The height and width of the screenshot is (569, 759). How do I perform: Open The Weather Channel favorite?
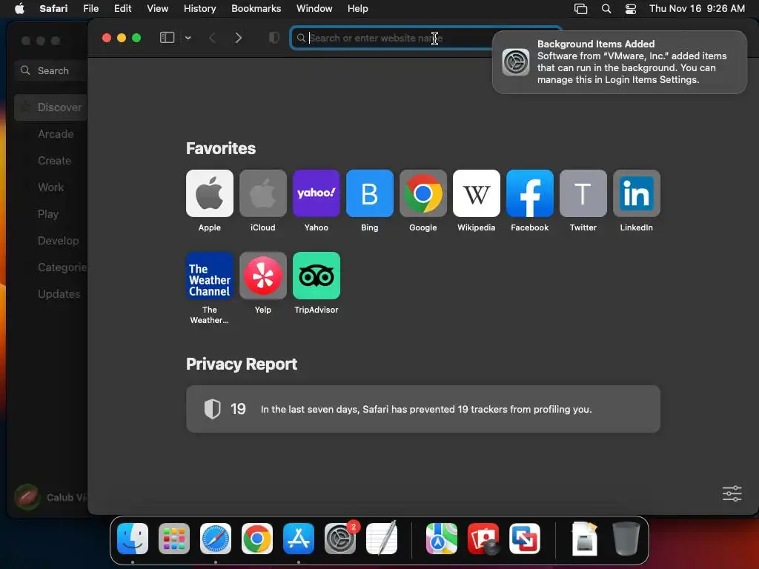(x=209, y=276)
